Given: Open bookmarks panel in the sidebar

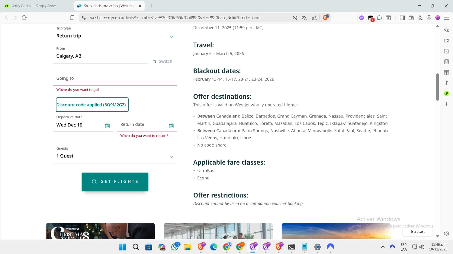Looking at the screenshot, I should tap(447, 62).
